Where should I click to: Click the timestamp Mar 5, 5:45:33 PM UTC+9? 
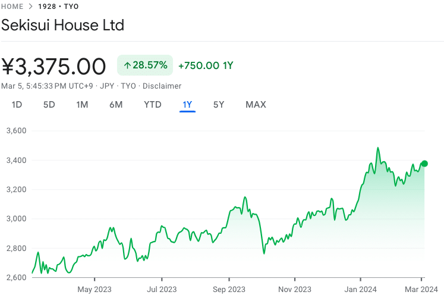47,86
